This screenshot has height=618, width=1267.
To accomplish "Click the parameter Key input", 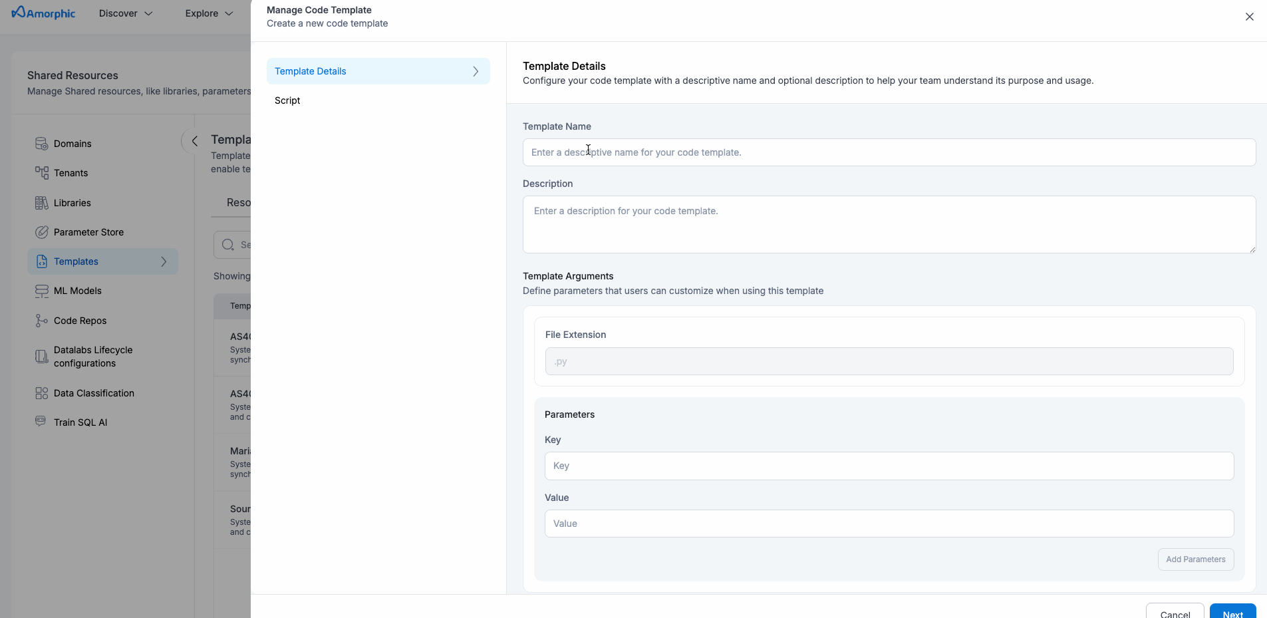I will [x=889, y=466].
